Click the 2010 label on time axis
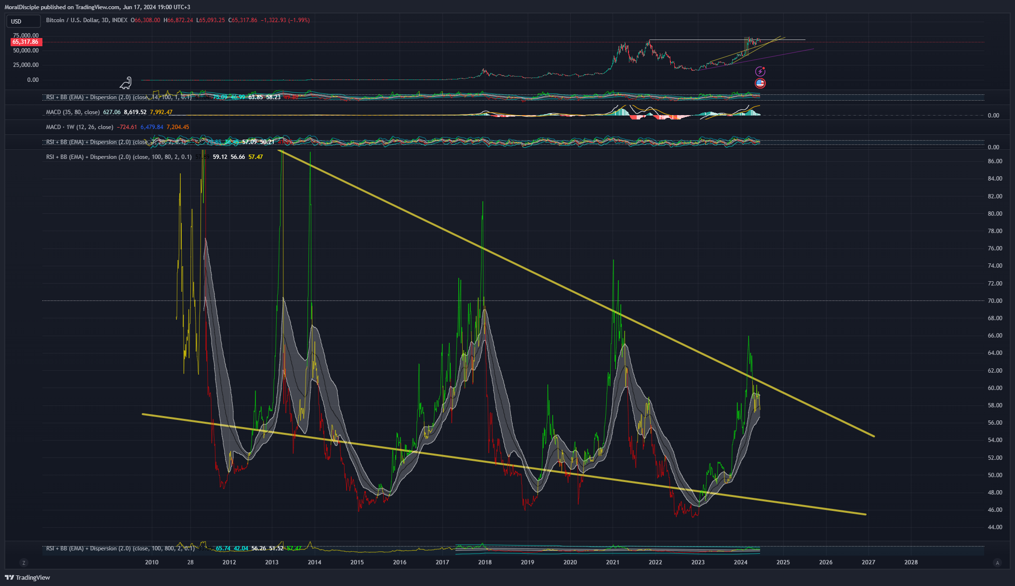This screenshot has height=586, width=1015. coord(152,562)
